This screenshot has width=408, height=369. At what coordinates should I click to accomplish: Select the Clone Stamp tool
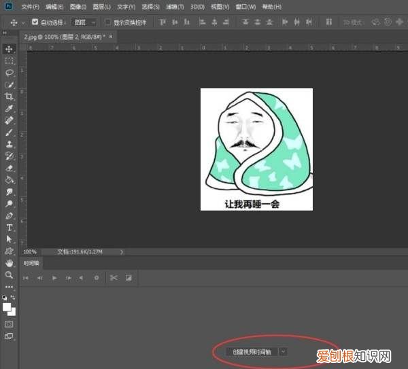tap(9, 144)
